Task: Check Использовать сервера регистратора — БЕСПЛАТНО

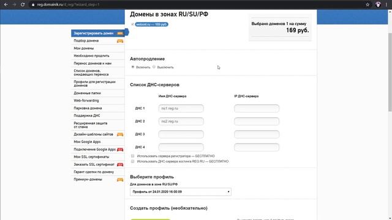Action: pyautogui.click(x=132, y=156)
